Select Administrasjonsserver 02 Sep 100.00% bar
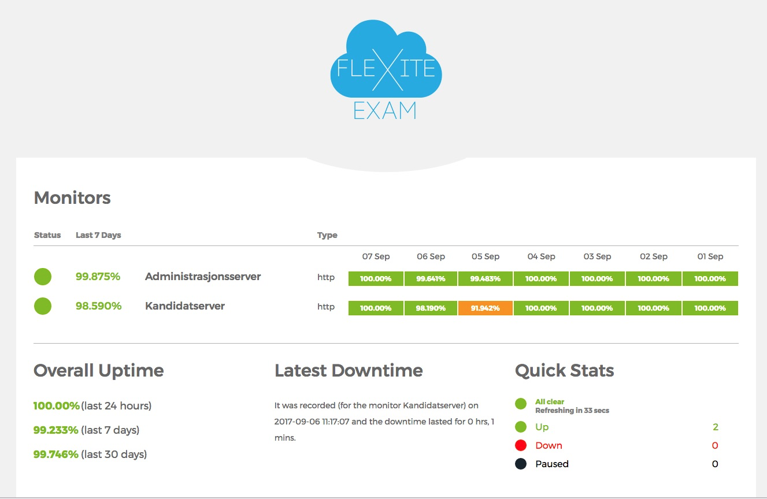The image size is (767, 499). click(x=654, y=279)
